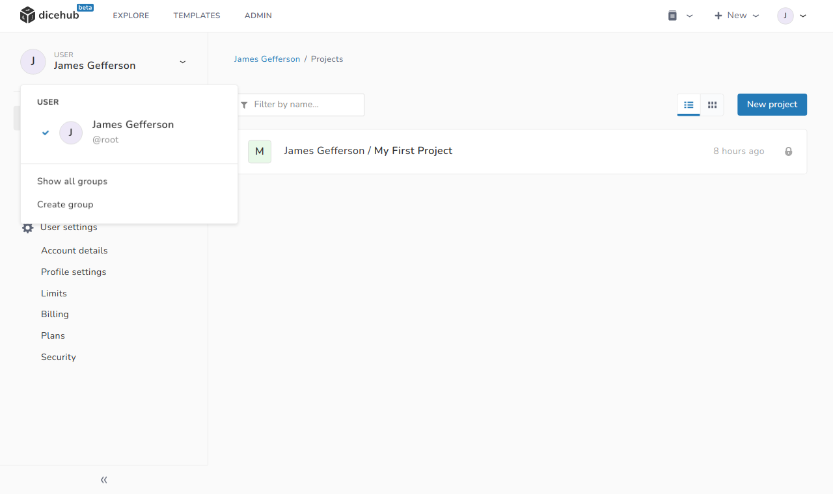Open Plans settings
The image size is (833, 494).
point(53,335)
